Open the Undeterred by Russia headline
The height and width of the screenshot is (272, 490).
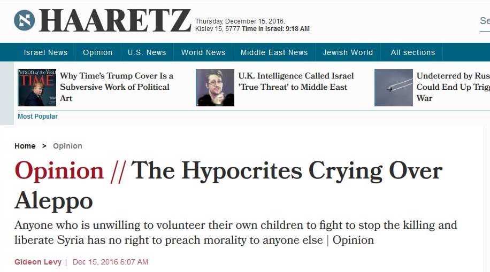pos(453,87)
